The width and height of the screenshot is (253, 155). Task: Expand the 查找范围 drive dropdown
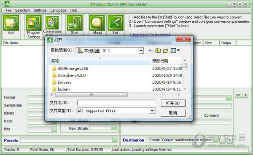[x=141, y=51]
